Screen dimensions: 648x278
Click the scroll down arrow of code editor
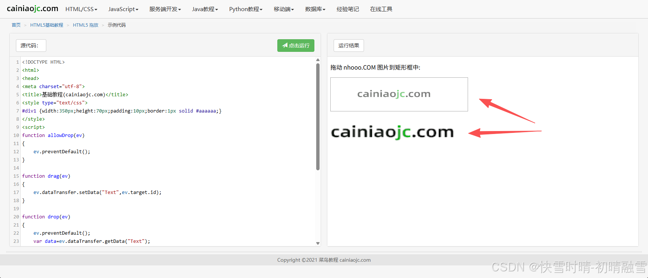pos(318,243)
